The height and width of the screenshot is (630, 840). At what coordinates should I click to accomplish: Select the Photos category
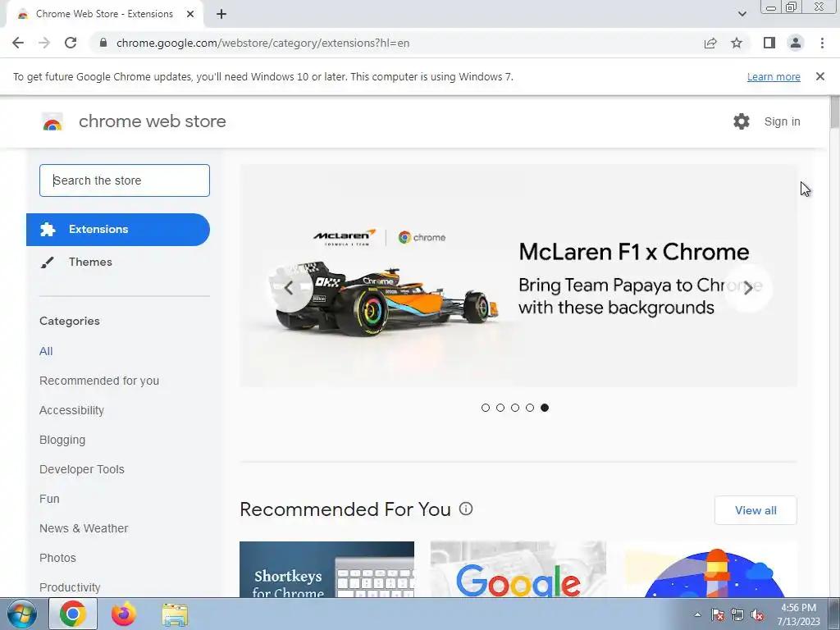pos(58,558)
